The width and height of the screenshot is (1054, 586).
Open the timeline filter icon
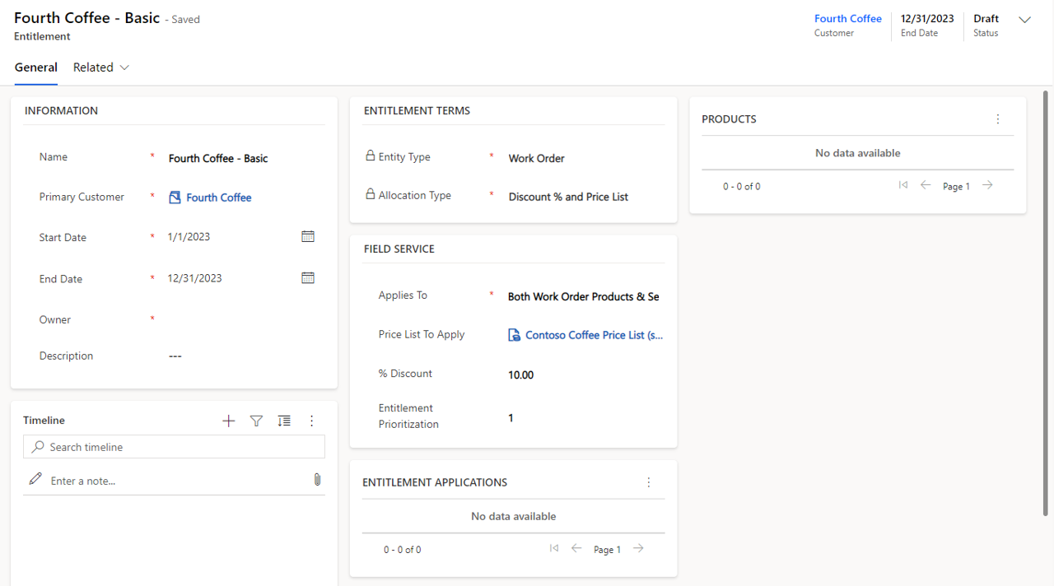(x=256, y=421)
